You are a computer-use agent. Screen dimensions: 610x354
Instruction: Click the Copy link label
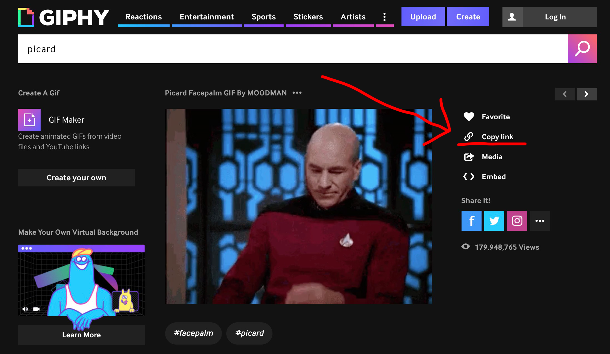[497, 137]
